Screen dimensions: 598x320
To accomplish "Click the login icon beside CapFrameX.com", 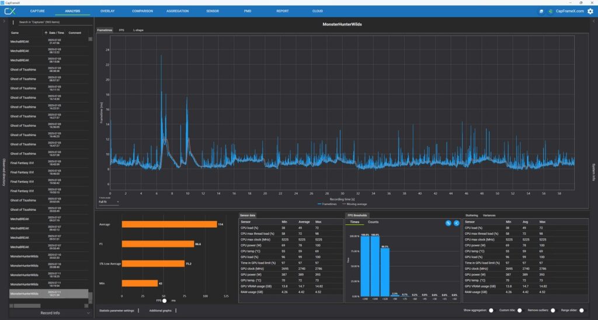I will [550, 12].
